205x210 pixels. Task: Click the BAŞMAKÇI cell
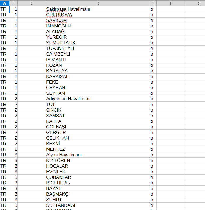click(98, 194)
